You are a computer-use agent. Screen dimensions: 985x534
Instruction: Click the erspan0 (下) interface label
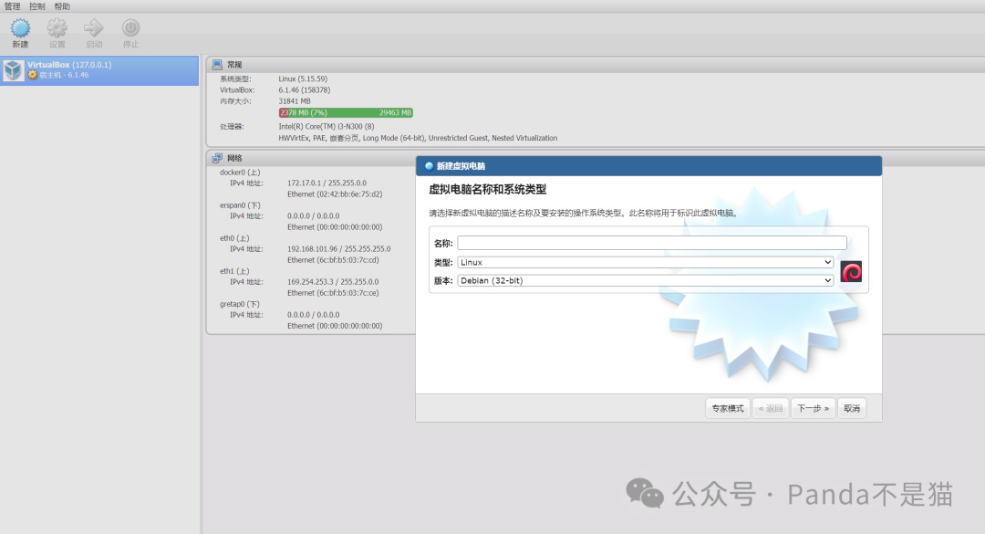click(x=240, y=205)
